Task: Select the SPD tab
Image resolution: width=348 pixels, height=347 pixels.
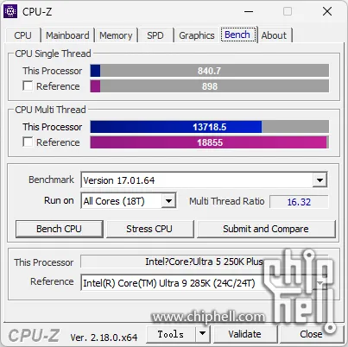Action: (155, 35)
